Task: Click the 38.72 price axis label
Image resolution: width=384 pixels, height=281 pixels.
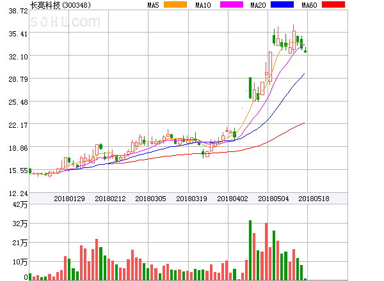Action: point(19,11)
